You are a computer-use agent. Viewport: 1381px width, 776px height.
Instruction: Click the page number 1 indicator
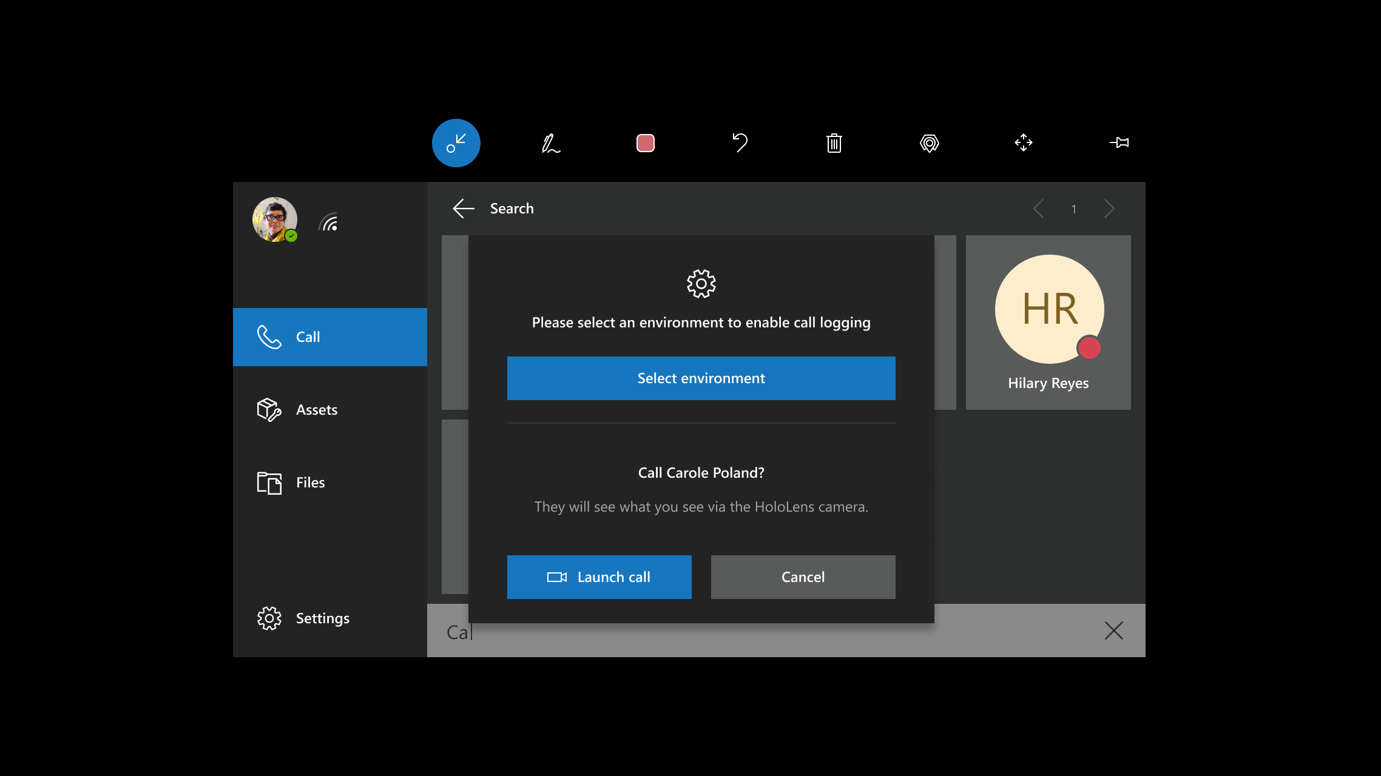tap(1074, 209)
